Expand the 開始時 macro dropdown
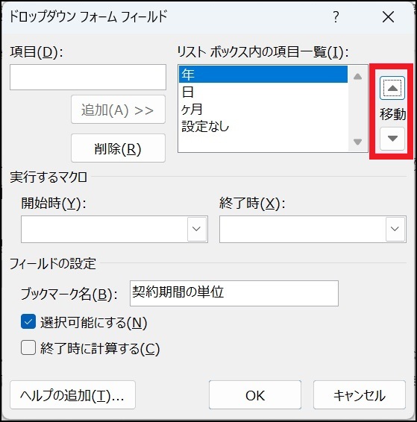This screenshot has width=417, height=422. 196,229
